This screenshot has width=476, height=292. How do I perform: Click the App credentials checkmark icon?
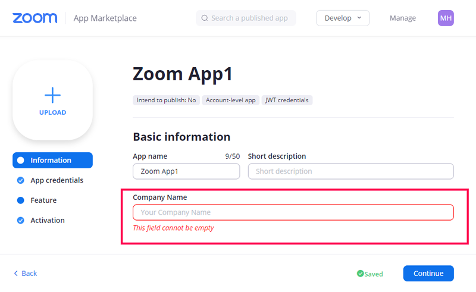pyautogui.click(x=21, y=180)
